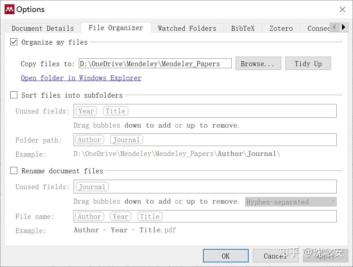Open folder in Windows Explorer link

81,78
